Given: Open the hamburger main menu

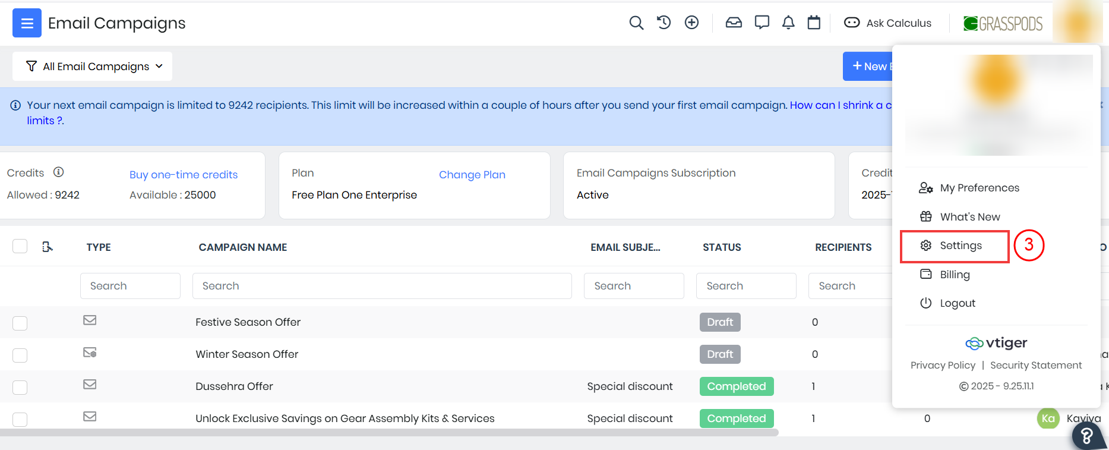Looking at the screenshot, I should click(x=27, y=23).
